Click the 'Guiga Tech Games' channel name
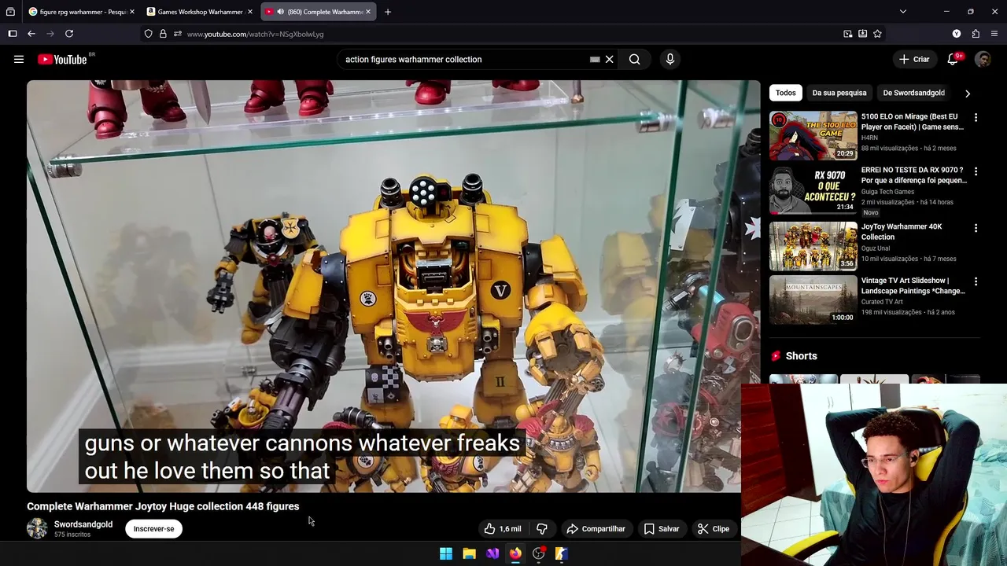The width and height of the screenshot is (1007, 566). (x=887, y=192)
